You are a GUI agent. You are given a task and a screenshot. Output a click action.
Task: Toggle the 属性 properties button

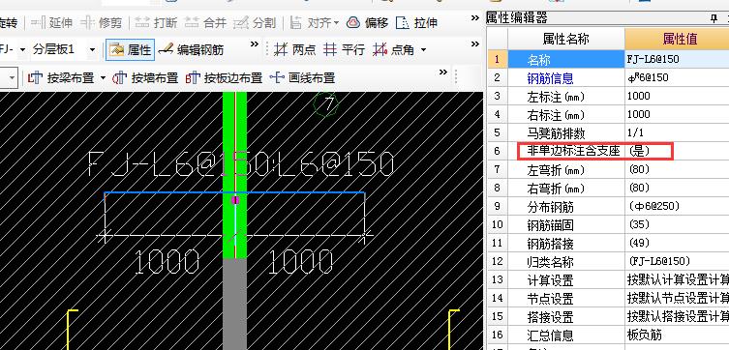point(130,49)
